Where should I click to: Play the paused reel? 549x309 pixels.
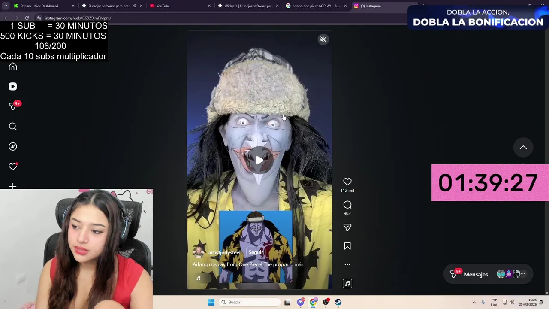pos(259,160)
